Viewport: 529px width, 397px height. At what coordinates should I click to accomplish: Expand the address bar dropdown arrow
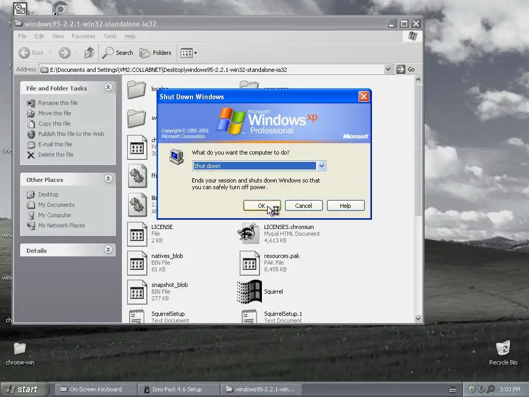388,70
